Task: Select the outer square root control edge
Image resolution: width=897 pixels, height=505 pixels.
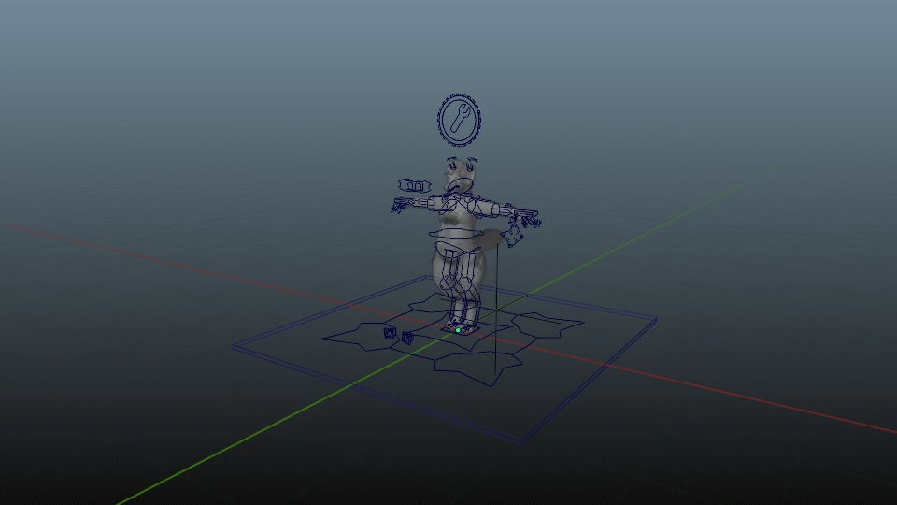Action: tap(444, 359)
